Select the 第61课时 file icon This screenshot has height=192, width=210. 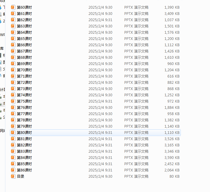click(13, 13)
